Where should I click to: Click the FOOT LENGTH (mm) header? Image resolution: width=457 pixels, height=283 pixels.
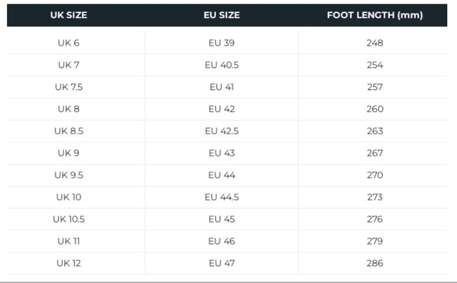pos(375,15)
